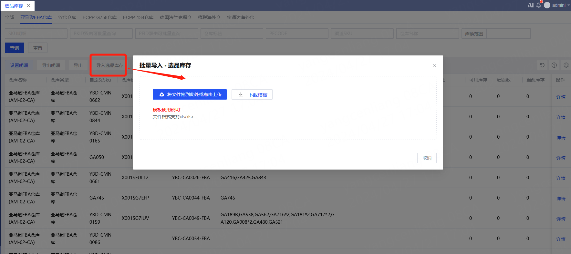Close the 批量导入 dialog with X

point(434,65)
